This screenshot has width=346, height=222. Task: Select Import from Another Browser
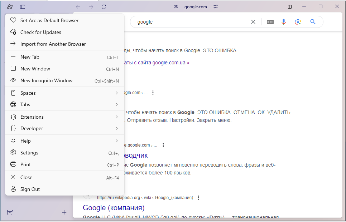(65, 44)
